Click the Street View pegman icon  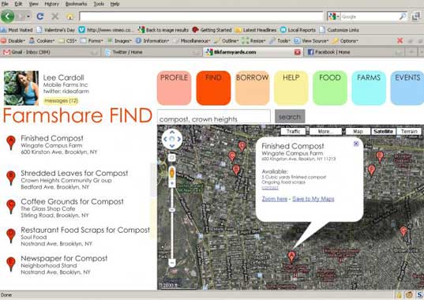click(171, 172)
